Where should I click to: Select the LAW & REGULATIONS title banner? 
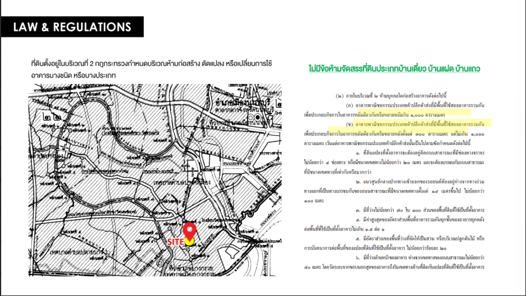72,27
